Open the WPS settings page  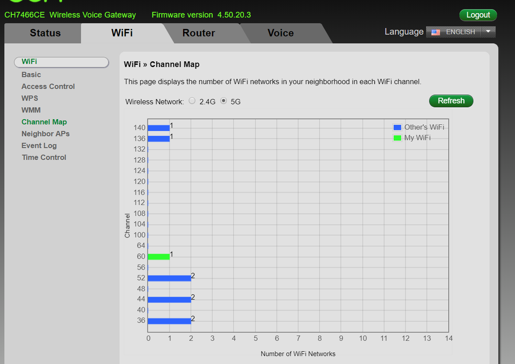[30, 98]
